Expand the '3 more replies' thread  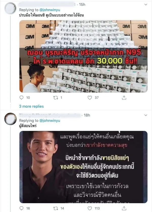[x=31, y=106]
